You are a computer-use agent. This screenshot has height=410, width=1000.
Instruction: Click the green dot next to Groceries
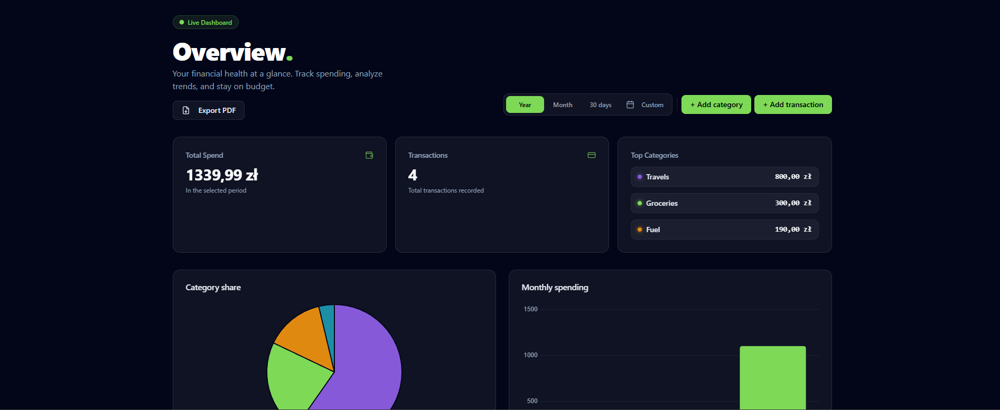click(x=640, y=203)
